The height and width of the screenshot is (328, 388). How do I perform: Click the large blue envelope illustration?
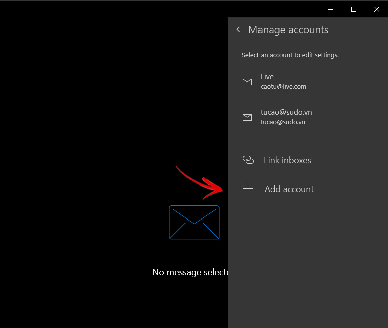click(194, 222)
